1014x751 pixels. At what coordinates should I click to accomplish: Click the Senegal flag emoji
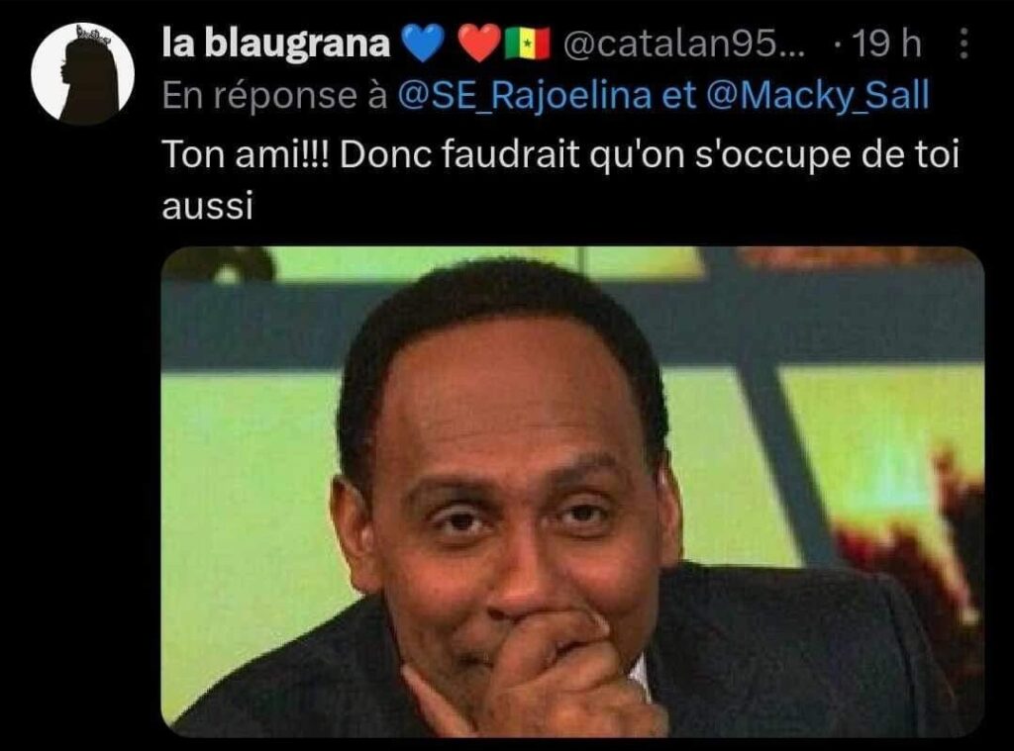coord(527,44)
